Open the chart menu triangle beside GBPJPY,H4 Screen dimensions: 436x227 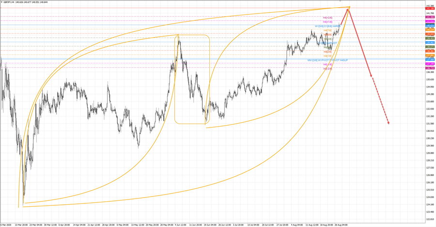(x=1, y=2)
